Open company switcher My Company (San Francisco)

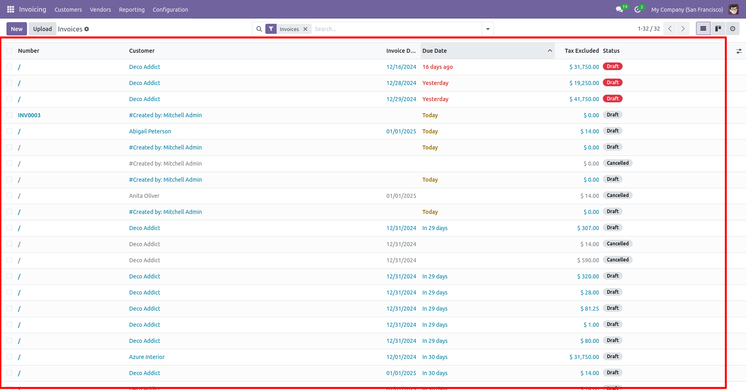[687, 10]
